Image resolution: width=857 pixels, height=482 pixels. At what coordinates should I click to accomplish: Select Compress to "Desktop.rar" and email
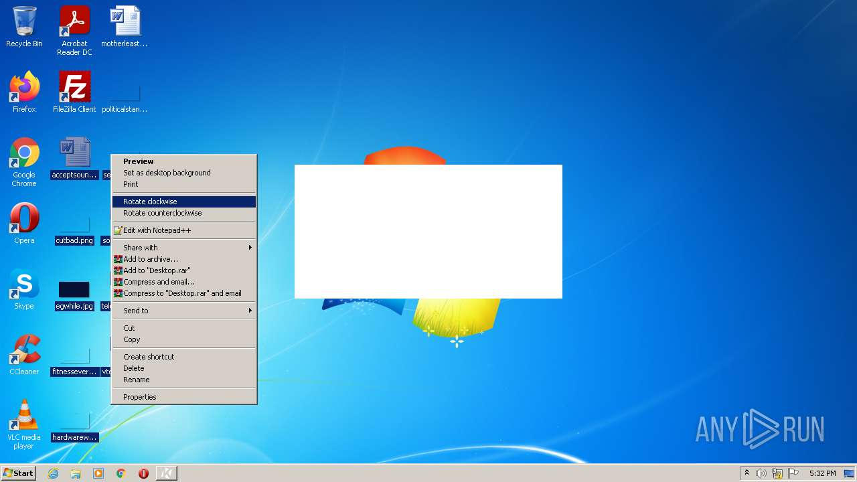tap(184, 293)
